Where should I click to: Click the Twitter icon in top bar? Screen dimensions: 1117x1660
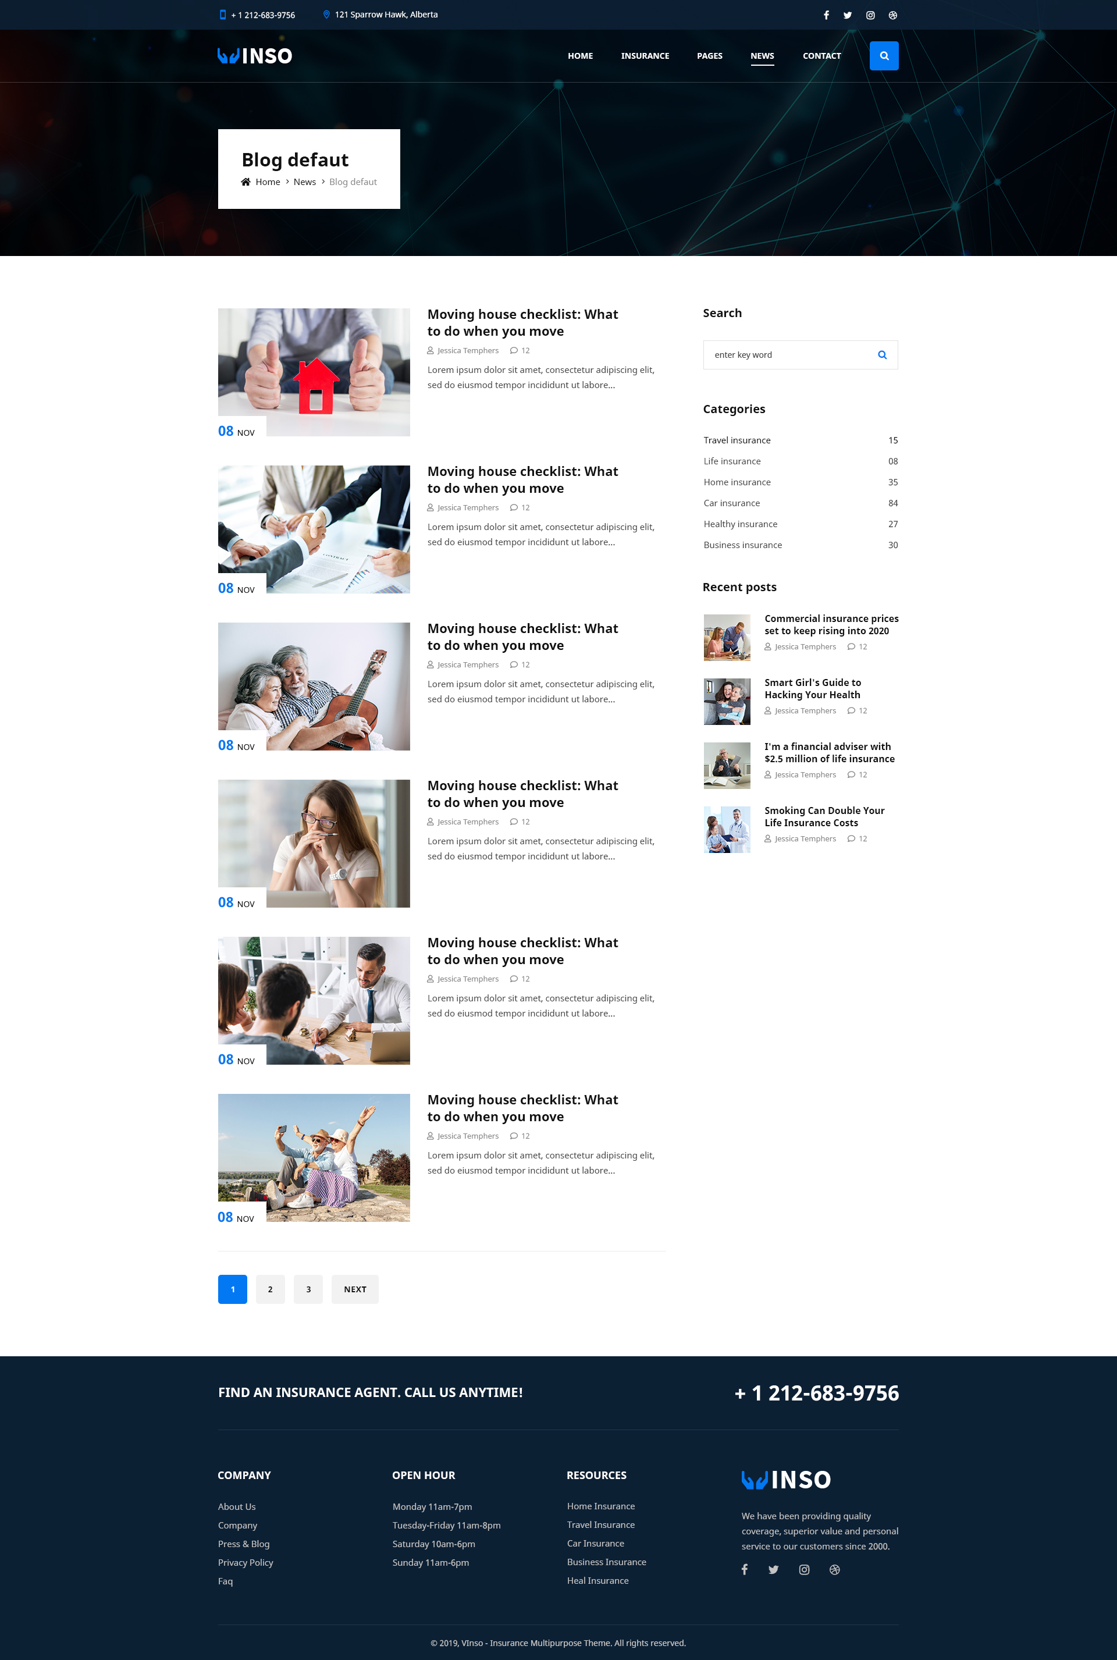[x=847, y=15]
